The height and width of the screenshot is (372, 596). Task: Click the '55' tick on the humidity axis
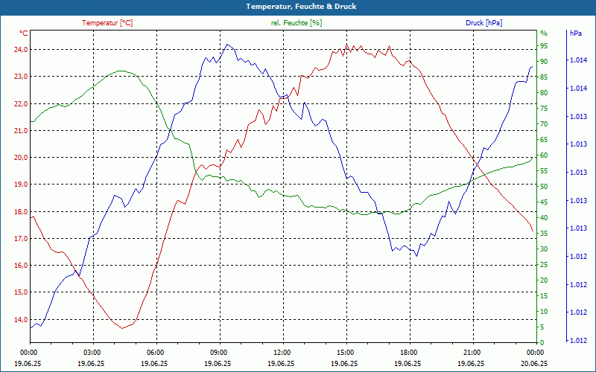click(544, 171)
